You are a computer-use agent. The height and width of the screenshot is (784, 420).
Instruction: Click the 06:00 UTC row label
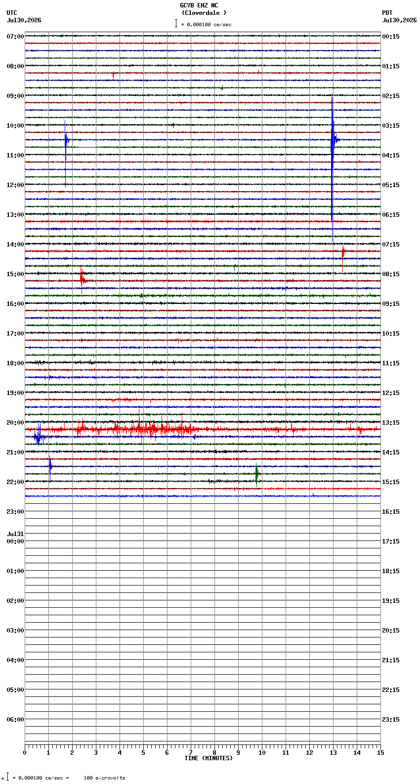click(15, 719)
